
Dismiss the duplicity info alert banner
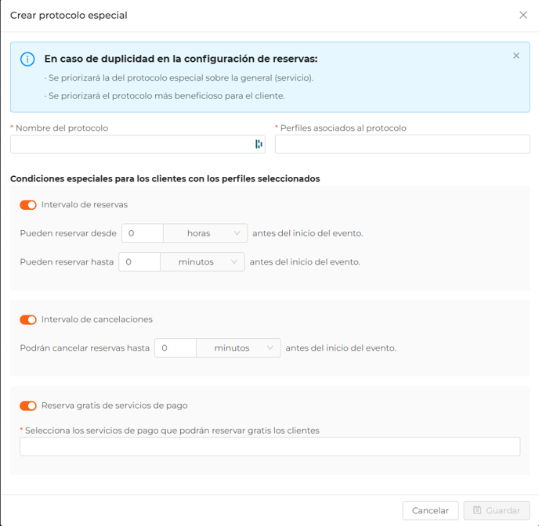tap(516, 56)
